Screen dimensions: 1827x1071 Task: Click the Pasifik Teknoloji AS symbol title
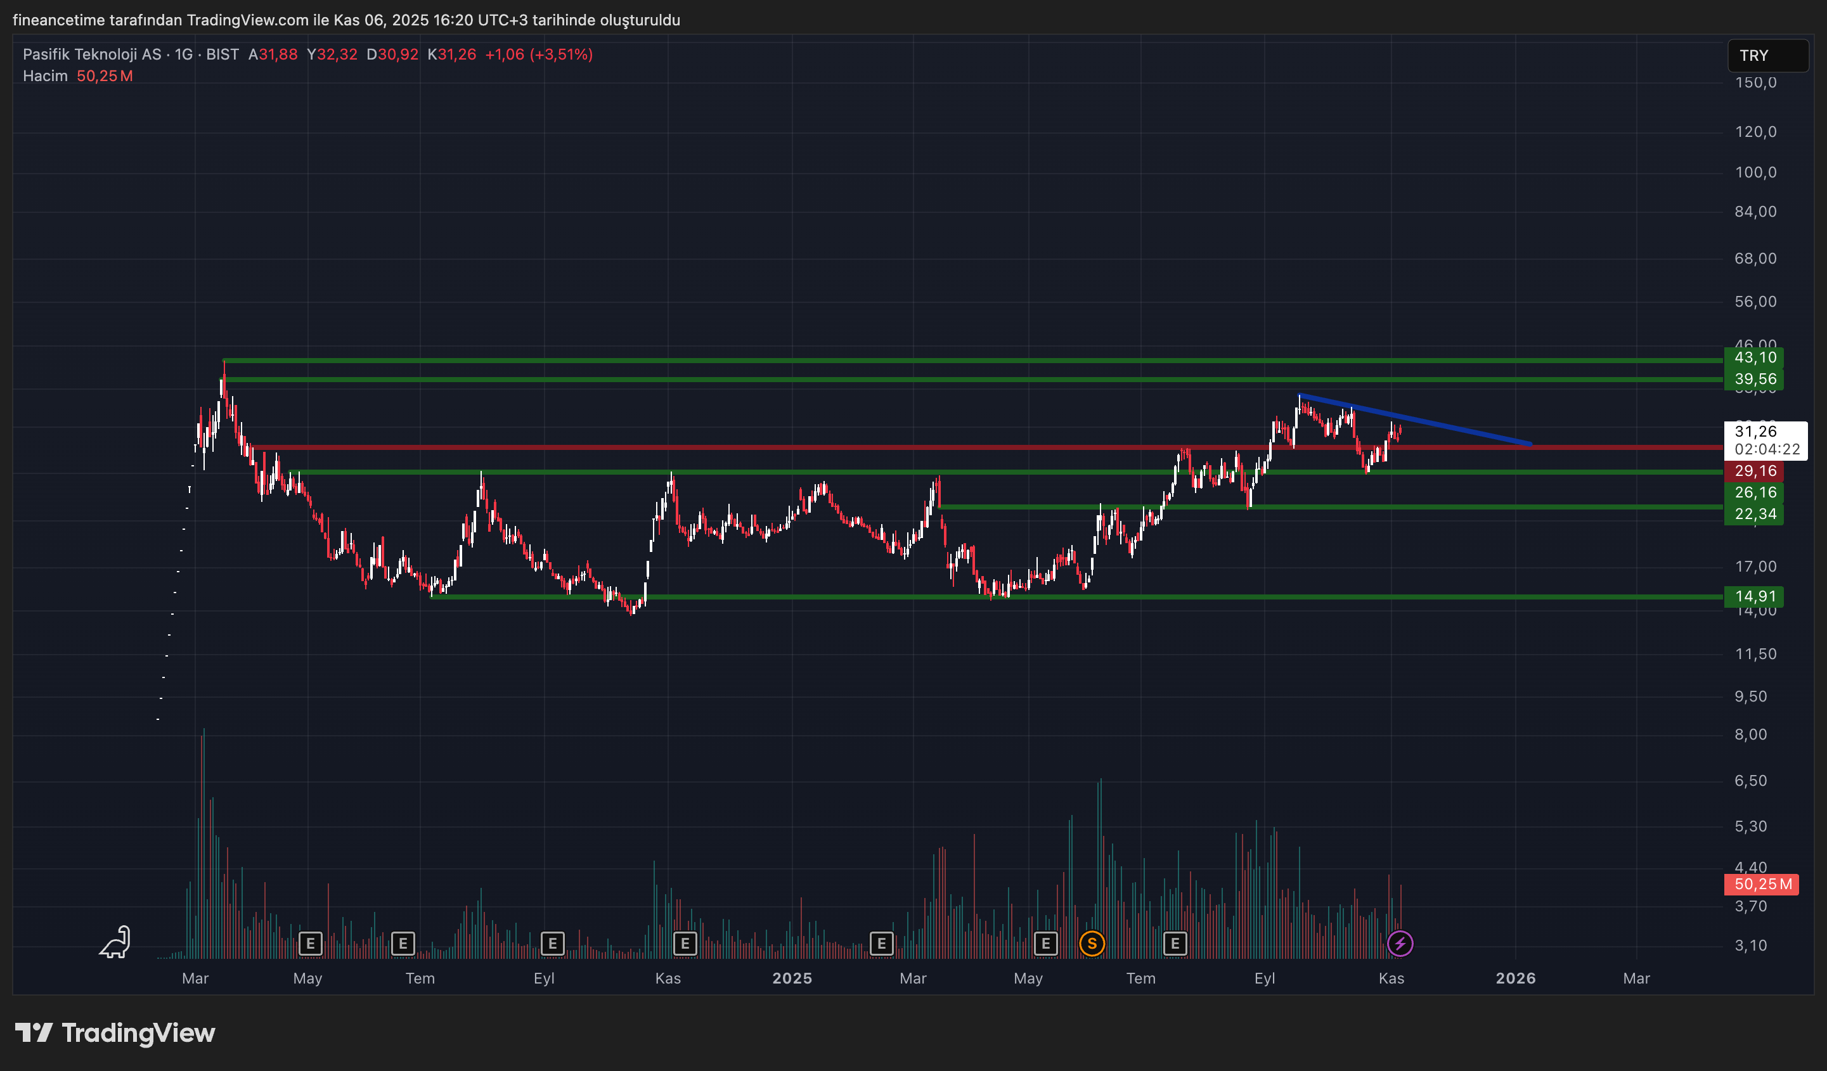tap(92, 55)
